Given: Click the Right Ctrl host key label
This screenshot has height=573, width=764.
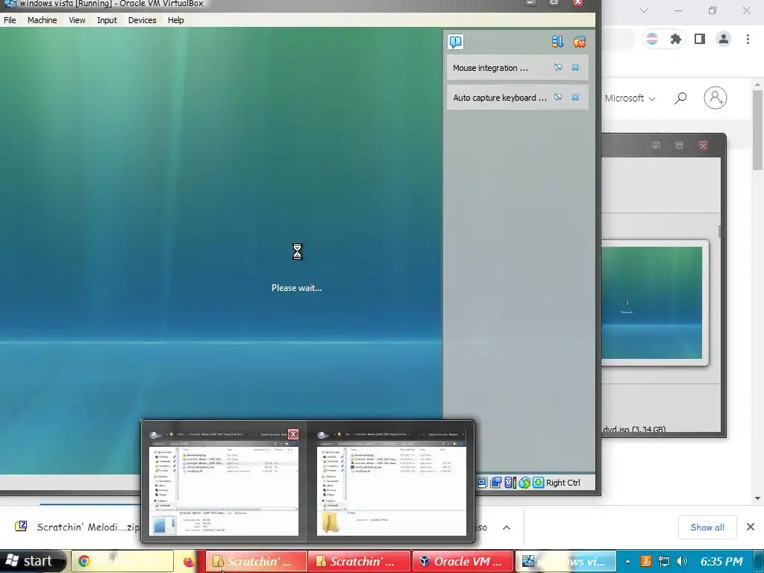Looking at the screenshot, I should coord(563,483).
